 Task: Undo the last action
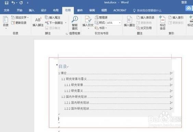coord(13,3)
